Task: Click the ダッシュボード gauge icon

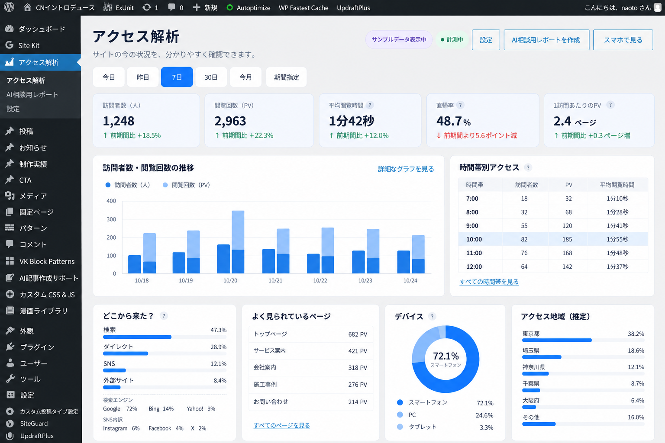Action: [9, 29]
